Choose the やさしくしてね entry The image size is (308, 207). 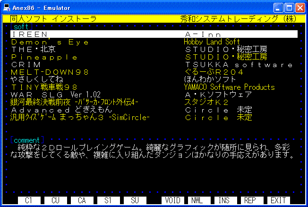(37, 79)
